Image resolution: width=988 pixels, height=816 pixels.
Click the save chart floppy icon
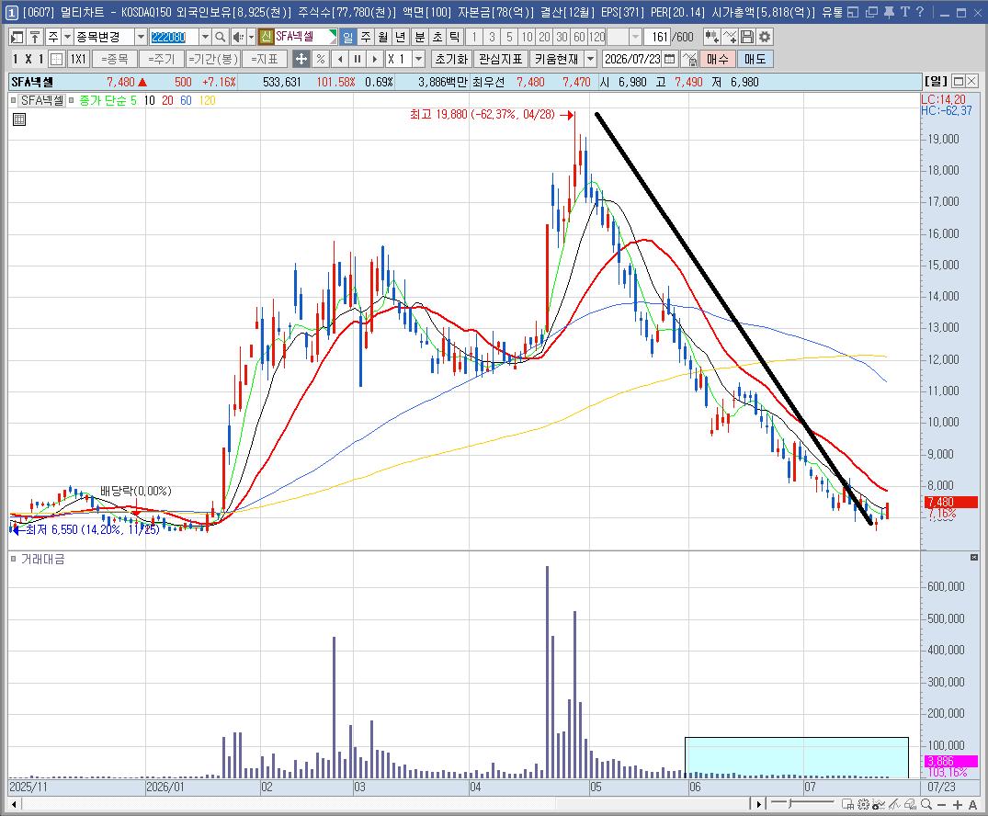pyautogui.click(x=746, y=37)
